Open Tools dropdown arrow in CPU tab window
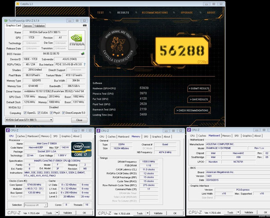 57,213
